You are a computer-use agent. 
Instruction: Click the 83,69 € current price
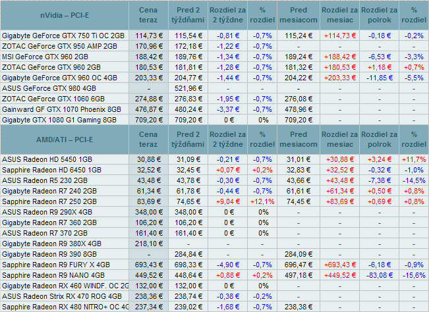(149, 201)
